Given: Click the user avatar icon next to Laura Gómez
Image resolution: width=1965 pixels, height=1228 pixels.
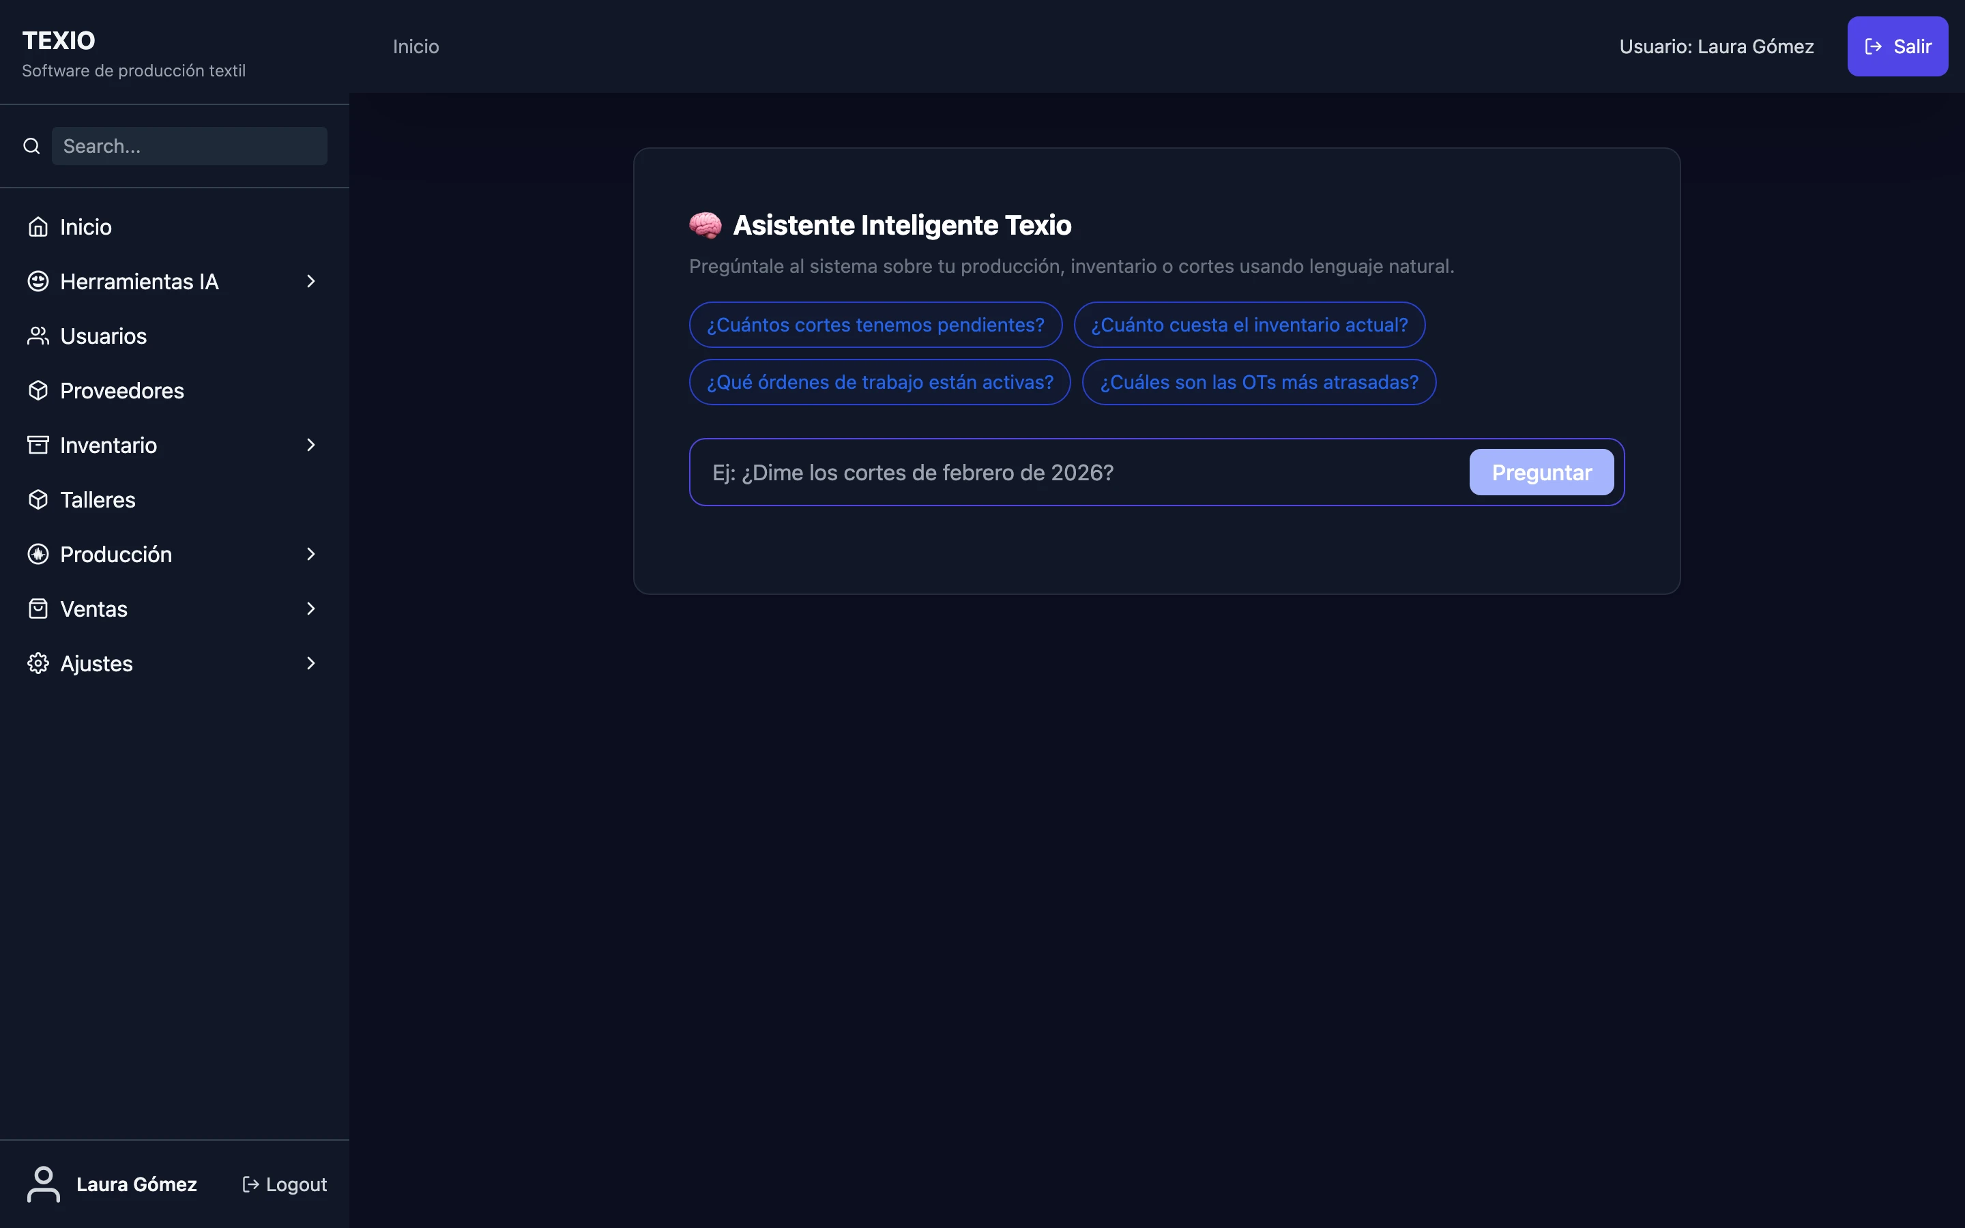Looking at the screenshot, I should [x=44, y=1184].
